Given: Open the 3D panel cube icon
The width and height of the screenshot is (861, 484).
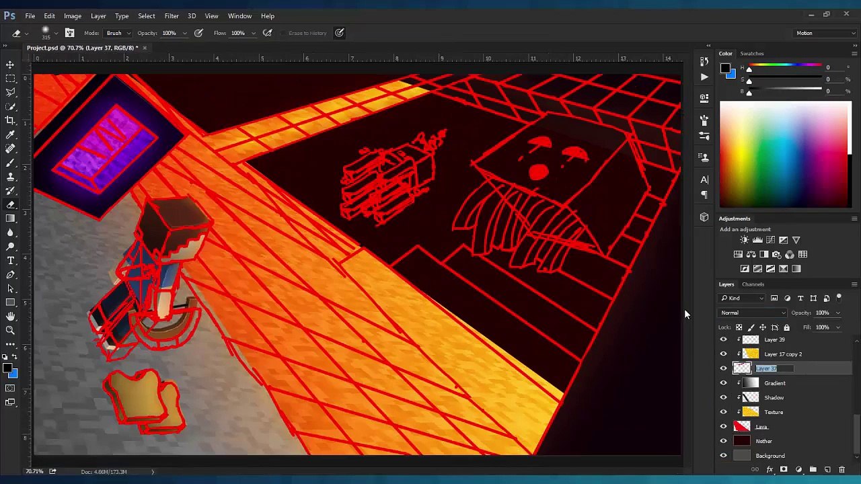Looking at the screenshot, I should [704, 217].
